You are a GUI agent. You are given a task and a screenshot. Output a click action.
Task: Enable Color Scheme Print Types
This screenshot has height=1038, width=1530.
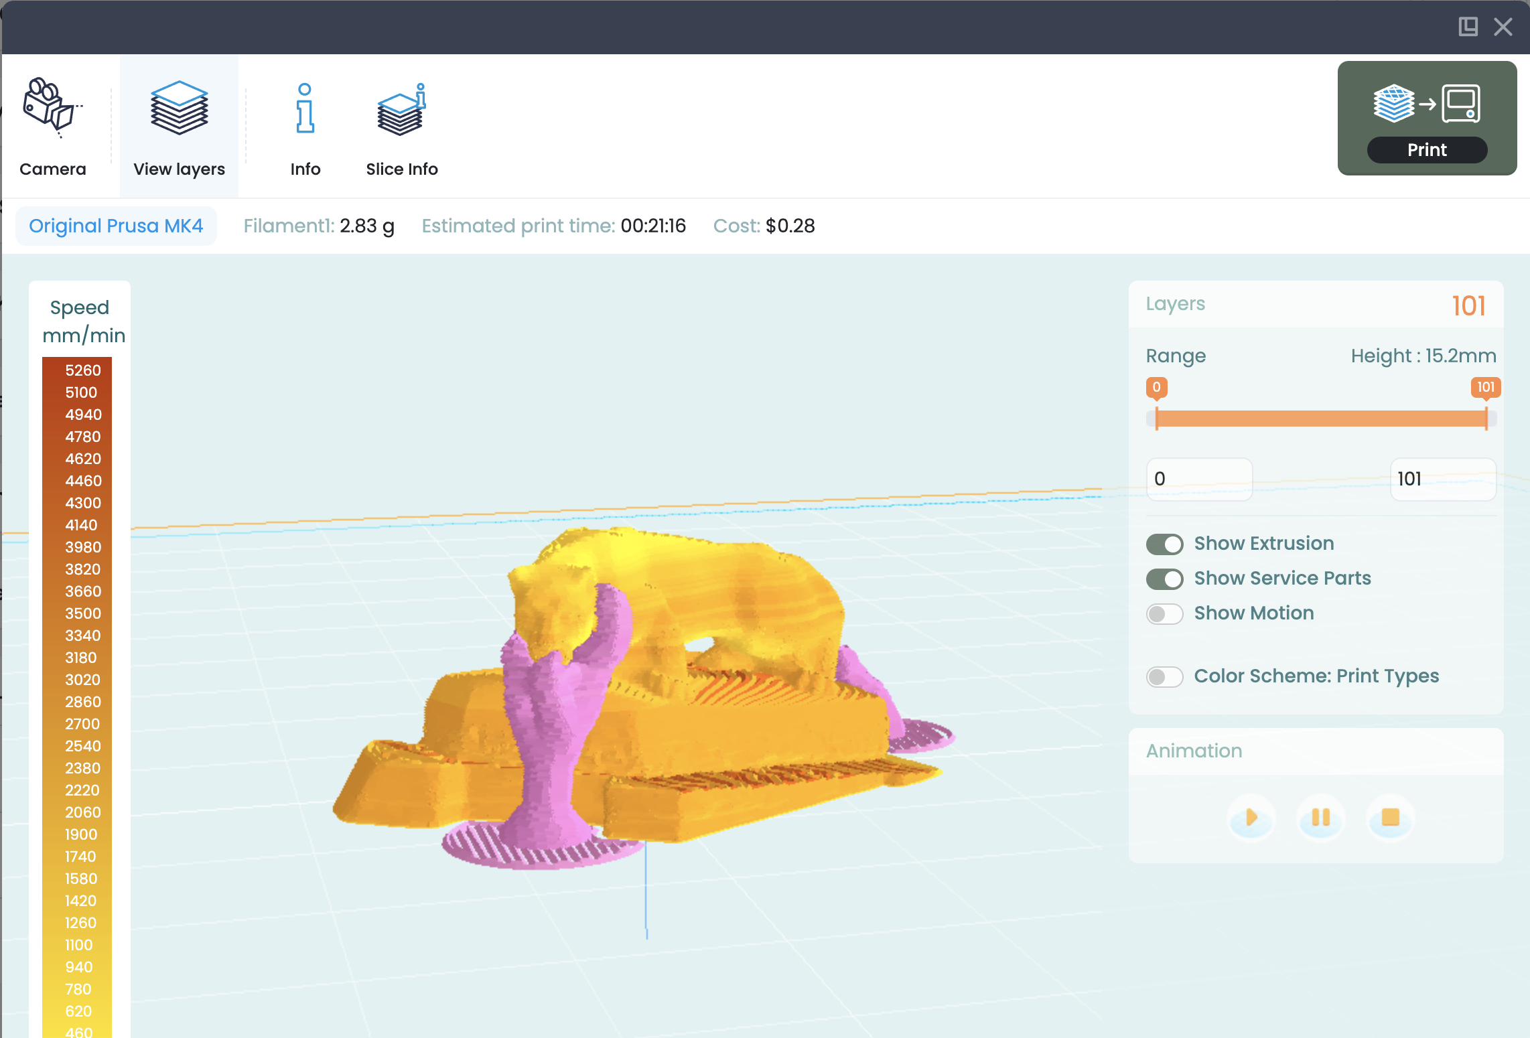click(1163, 674)
